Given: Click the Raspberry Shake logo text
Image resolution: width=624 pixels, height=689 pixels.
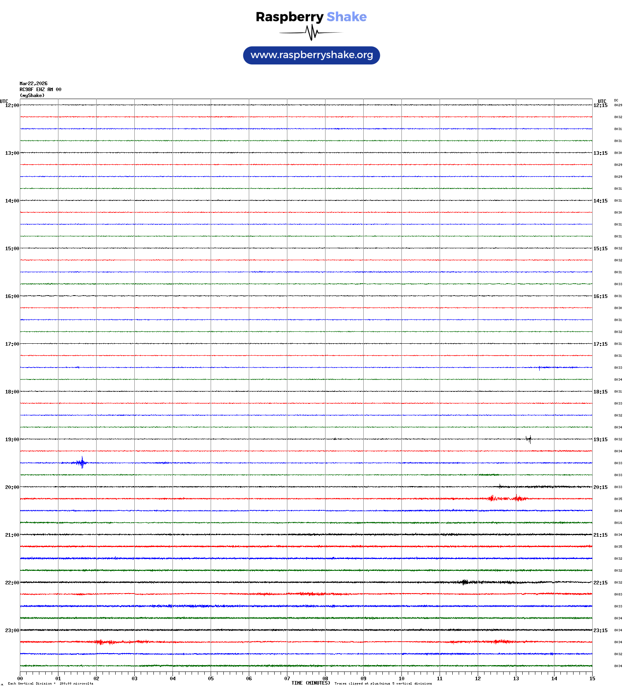Looking at the screenshot, I should (x=311, y=17).
